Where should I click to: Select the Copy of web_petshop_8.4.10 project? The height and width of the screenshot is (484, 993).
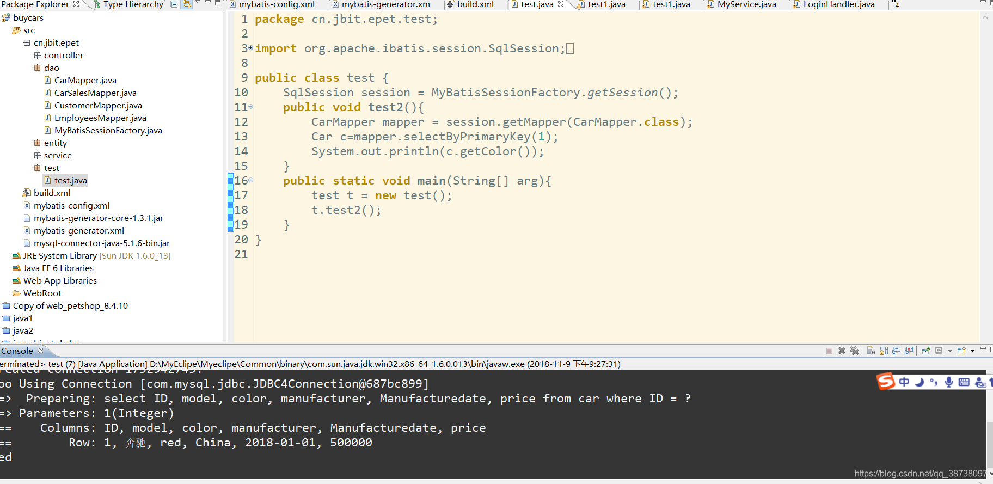[70, 306]
